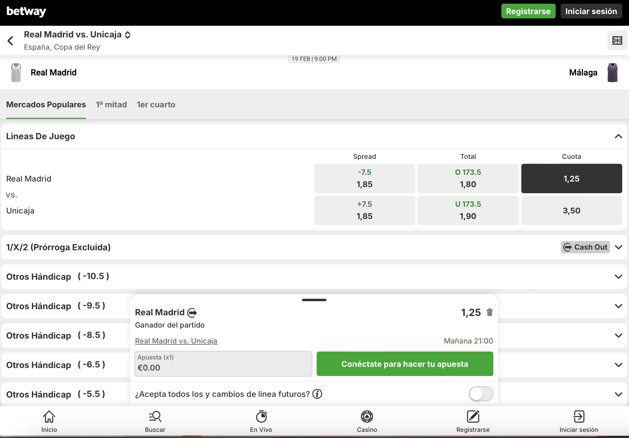Collapse Lineas De Juego section
Image resolution: width=629 pixels, height=438 pixels.
pyautogui.click(x=618, y=136)
